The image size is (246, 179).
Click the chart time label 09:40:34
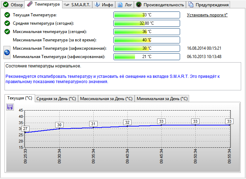pyautogui.click(x=127, y=156)
